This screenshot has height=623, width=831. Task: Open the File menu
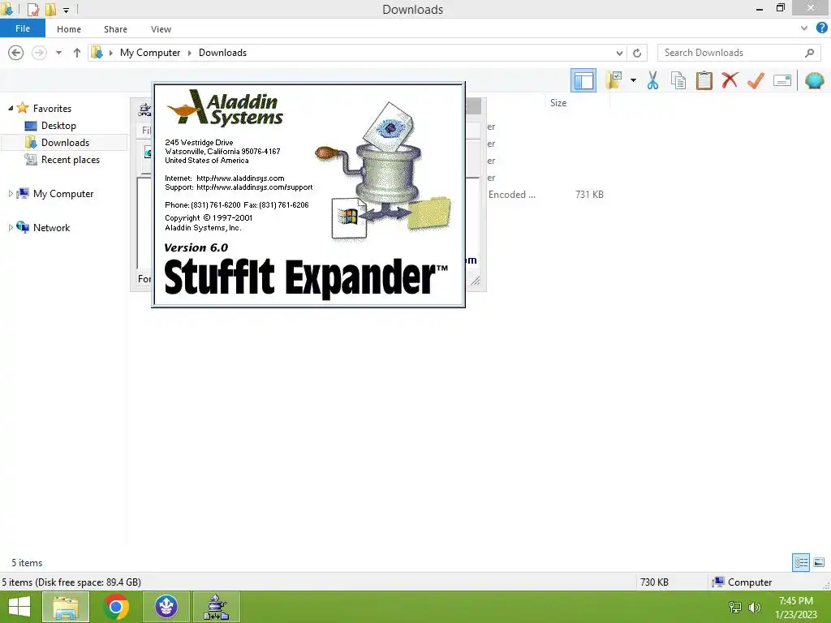22,28
